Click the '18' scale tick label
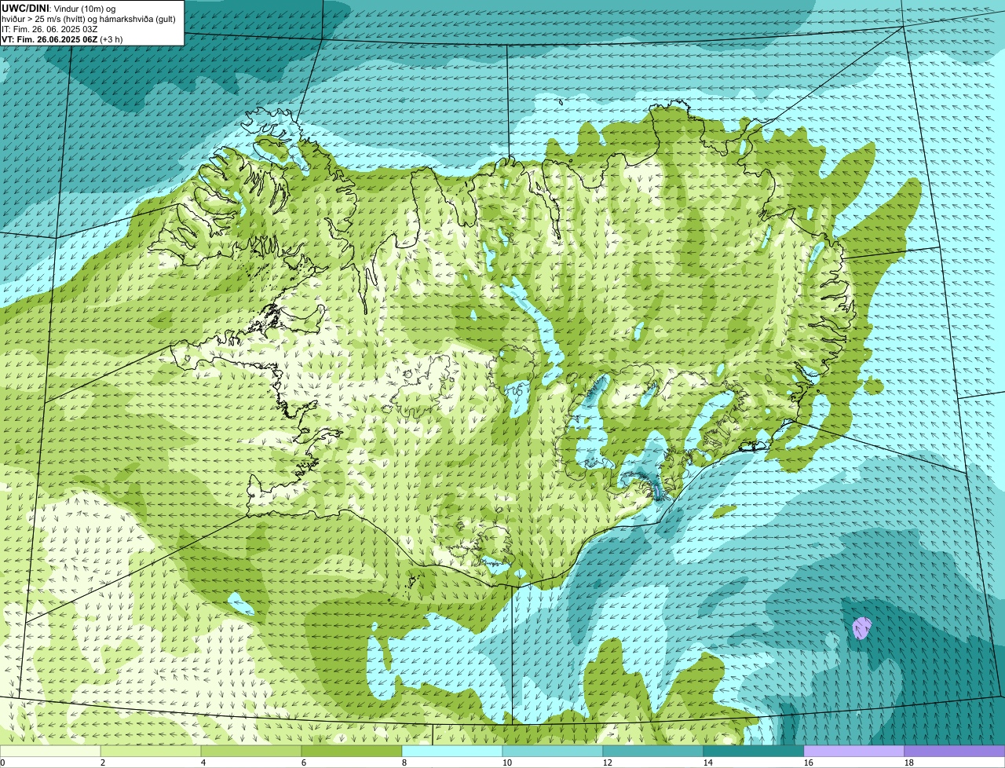This screenshot has width=1005, height=768. (909, 763)
